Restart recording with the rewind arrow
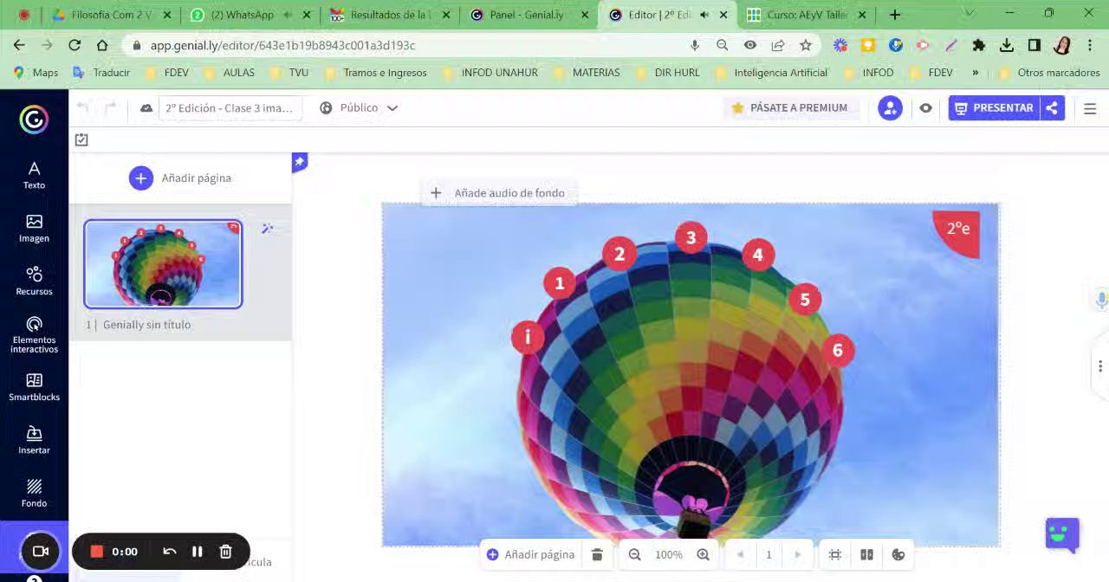Screen dimensions: 1109x582 coord(170,552)
